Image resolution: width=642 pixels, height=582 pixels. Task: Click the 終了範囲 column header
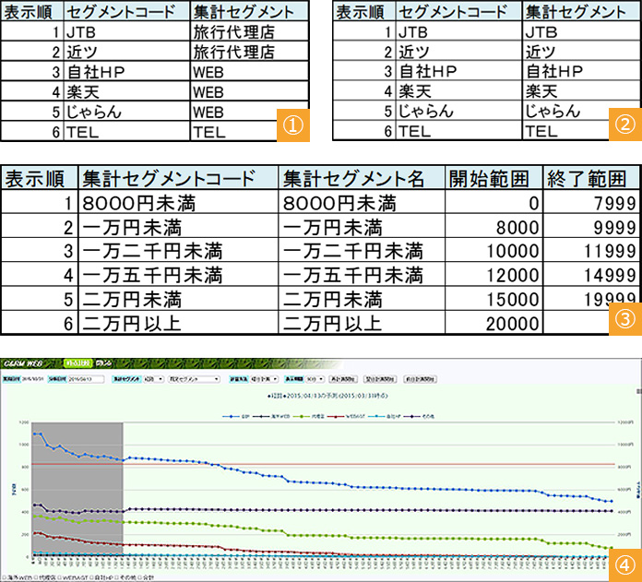(591, 178)
